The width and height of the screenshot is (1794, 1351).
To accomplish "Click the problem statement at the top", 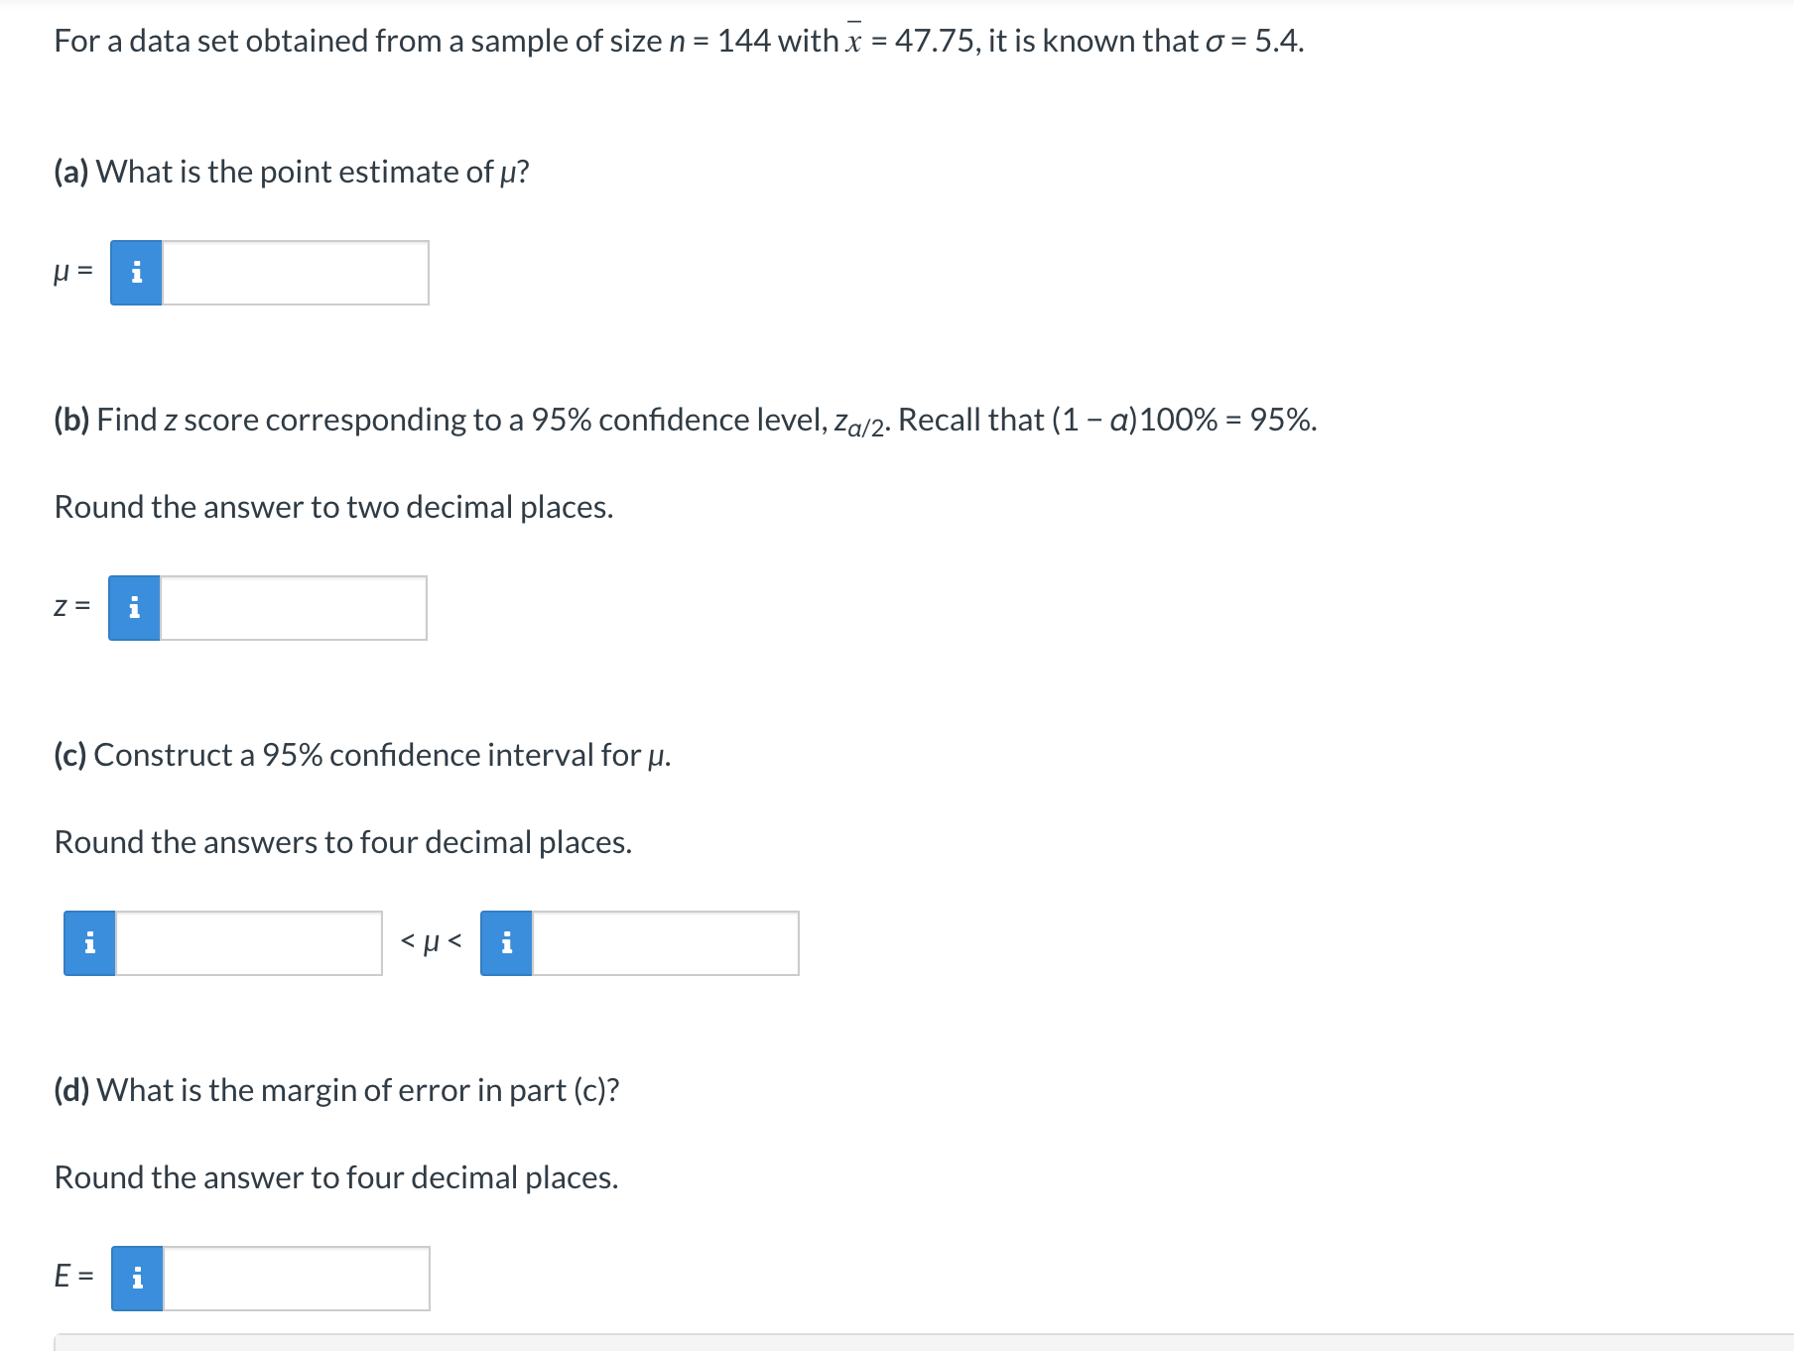I will click(x=678, y=40).
